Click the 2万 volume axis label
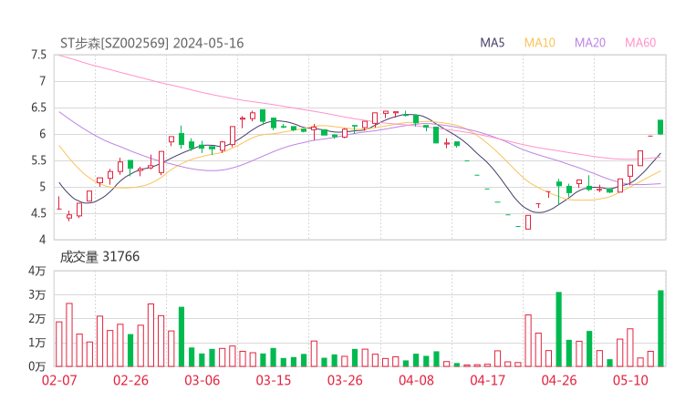 [x=37, y=319]
